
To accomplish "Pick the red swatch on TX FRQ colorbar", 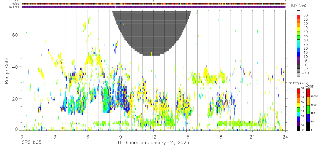I will click(x=298, y=91).
